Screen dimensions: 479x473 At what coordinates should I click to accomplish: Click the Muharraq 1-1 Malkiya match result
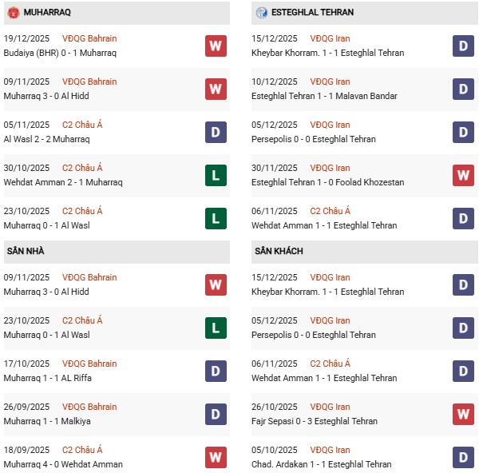point(52,421)
